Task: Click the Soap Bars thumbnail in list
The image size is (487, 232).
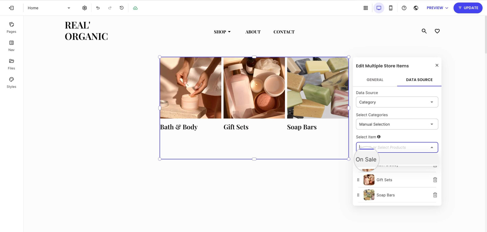Action: click(369, 195)
